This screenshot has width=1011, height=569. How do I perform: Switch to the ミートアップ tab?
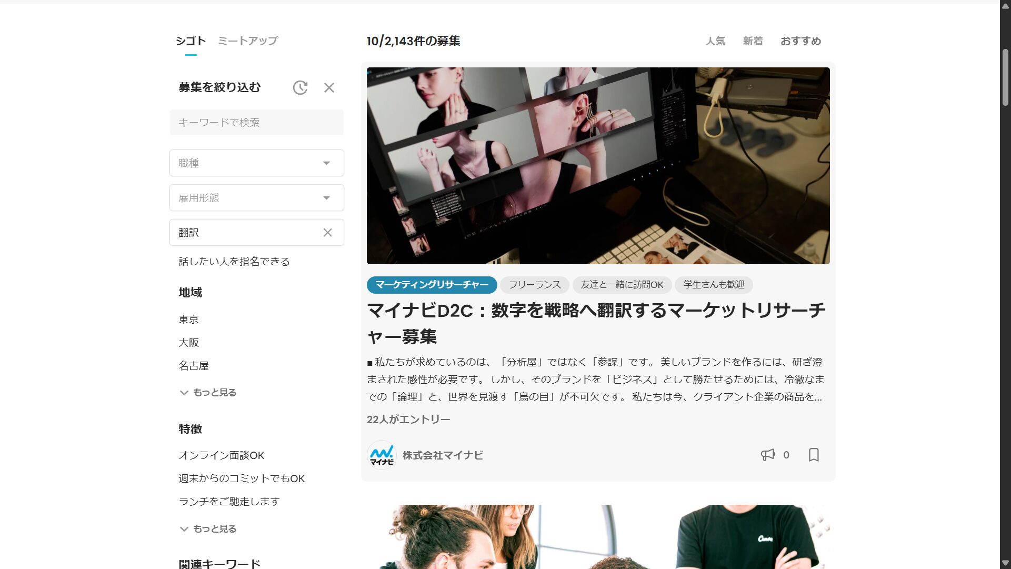click(247, 41)
